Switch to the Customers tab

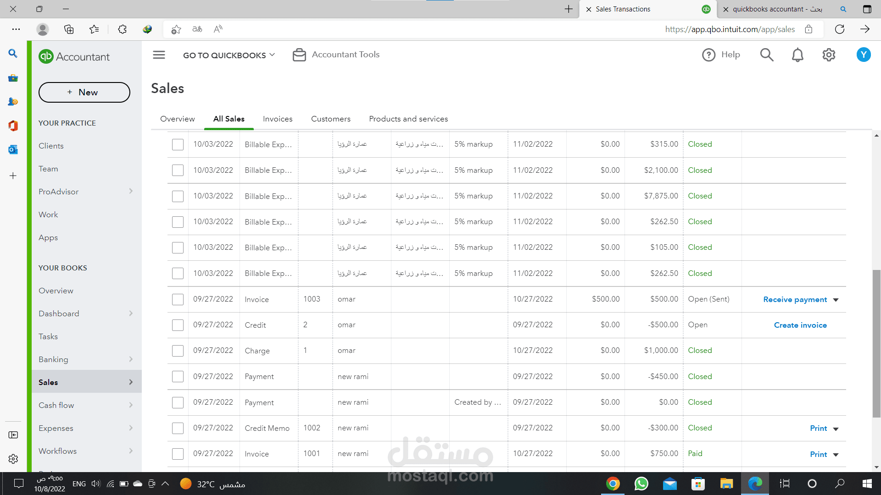point(331,119)
